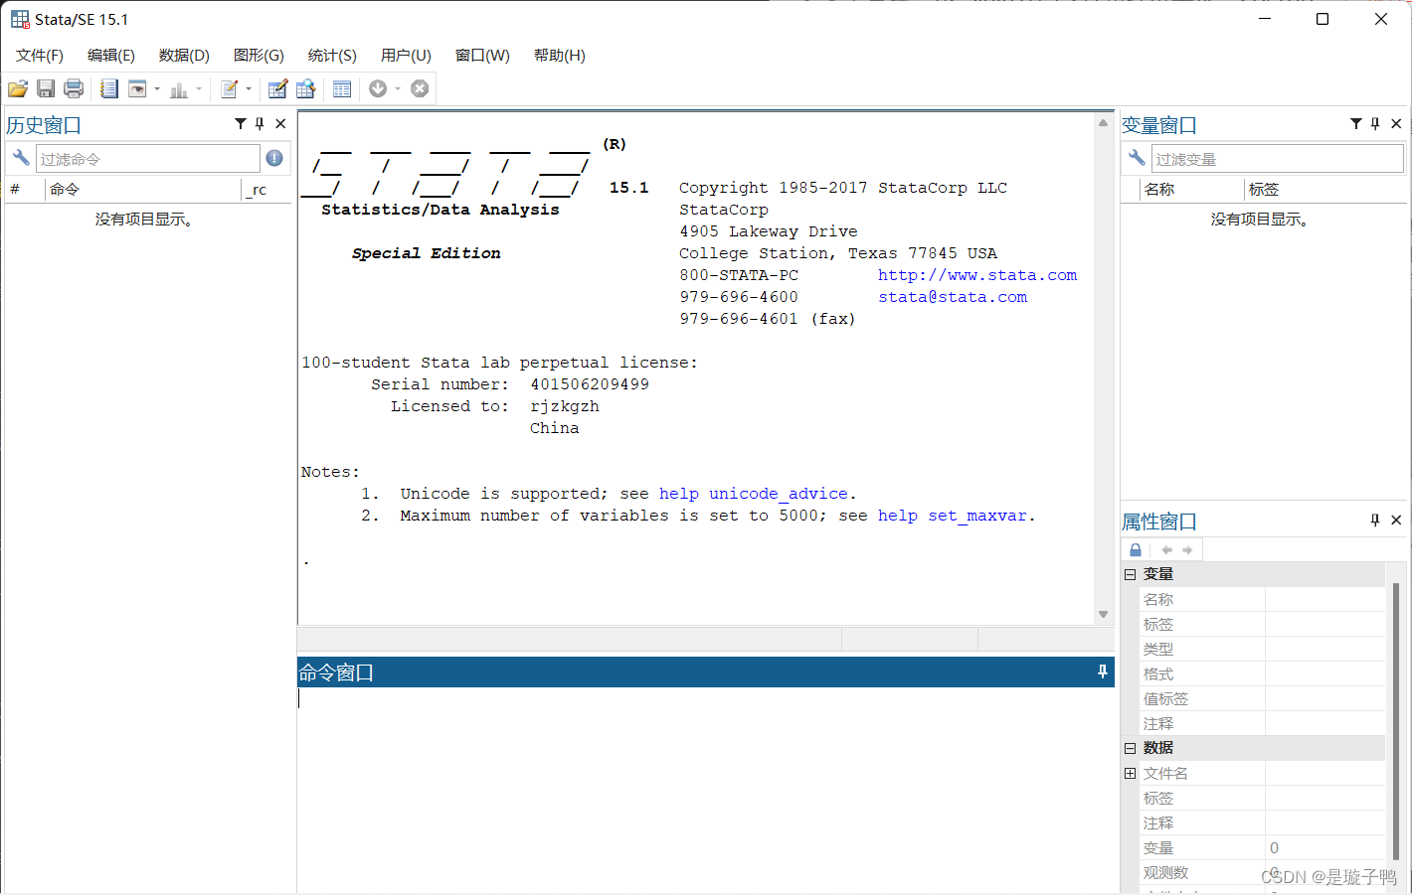Open the Viewer icon dropdown arrow
The image size is (1412, 895).
point(157,89)
